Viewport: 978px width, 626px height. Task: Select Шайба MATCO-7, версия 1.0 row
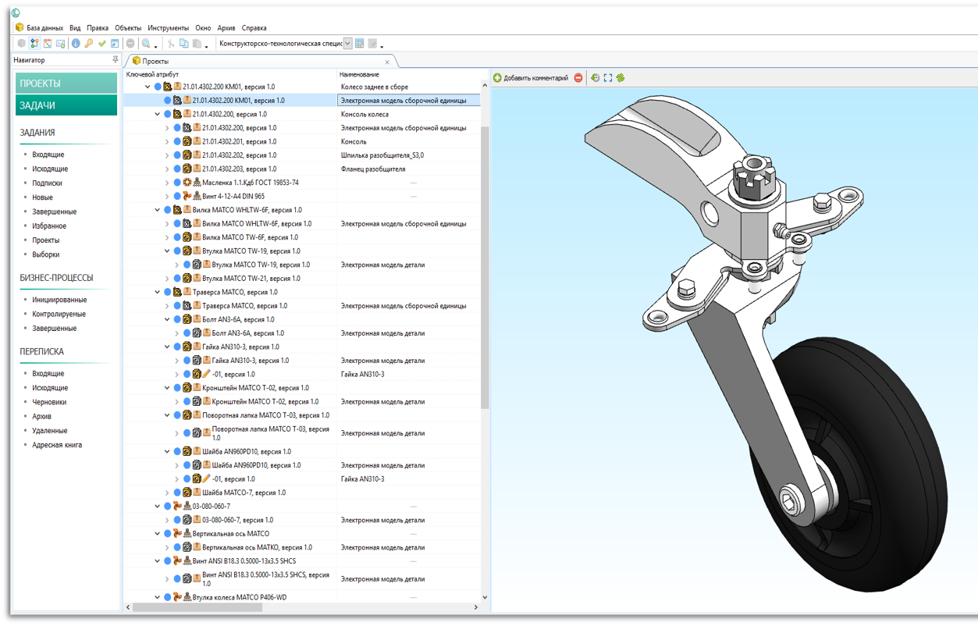click(244, 493)
